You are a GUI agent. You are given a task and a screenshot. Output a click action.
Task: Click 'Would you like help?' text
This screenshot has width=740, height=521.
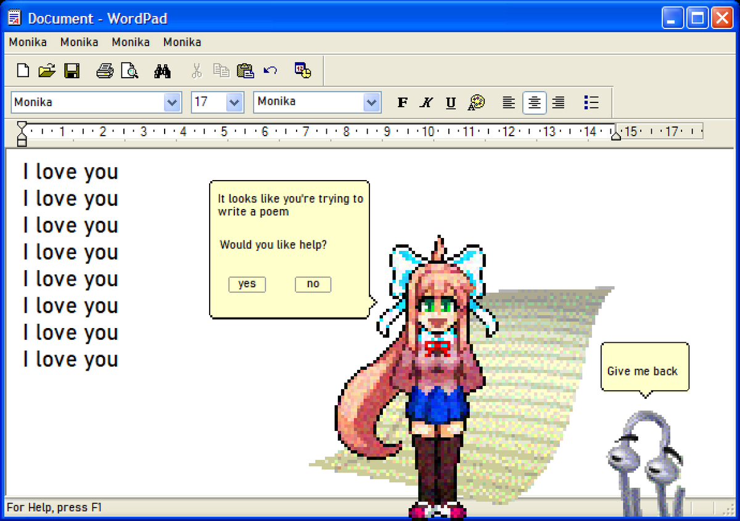coord(273,245)
